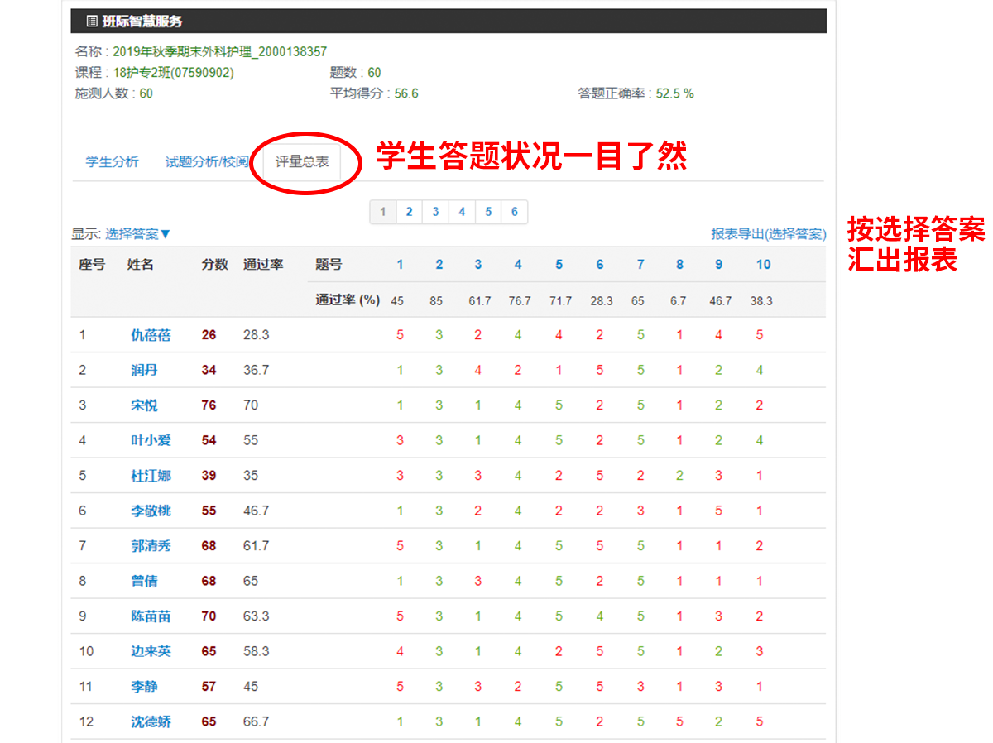Open student 陈苗苗's answer details
This screenshot has width=993, height=743.
pyautogui.click(x=151, y=616)
